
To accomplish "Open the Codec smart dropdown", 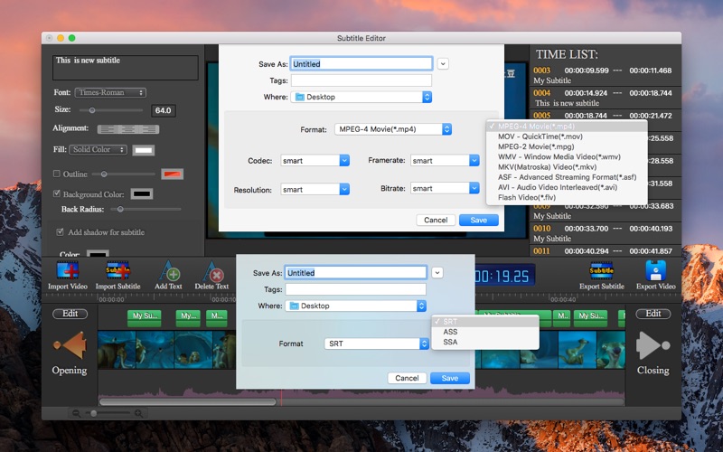I will point(315,161).
